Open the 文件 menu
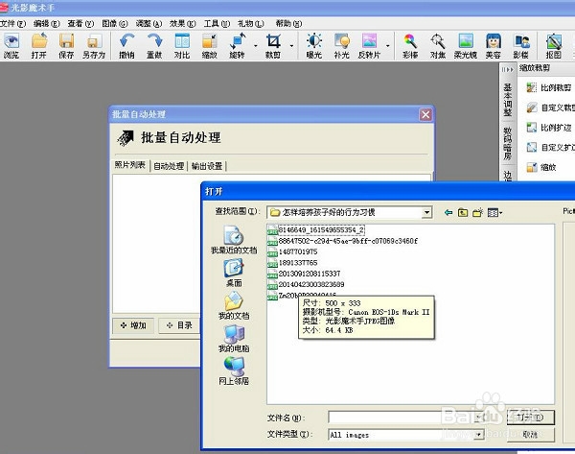Screen dimensions: 575x454 pos(12,23)
